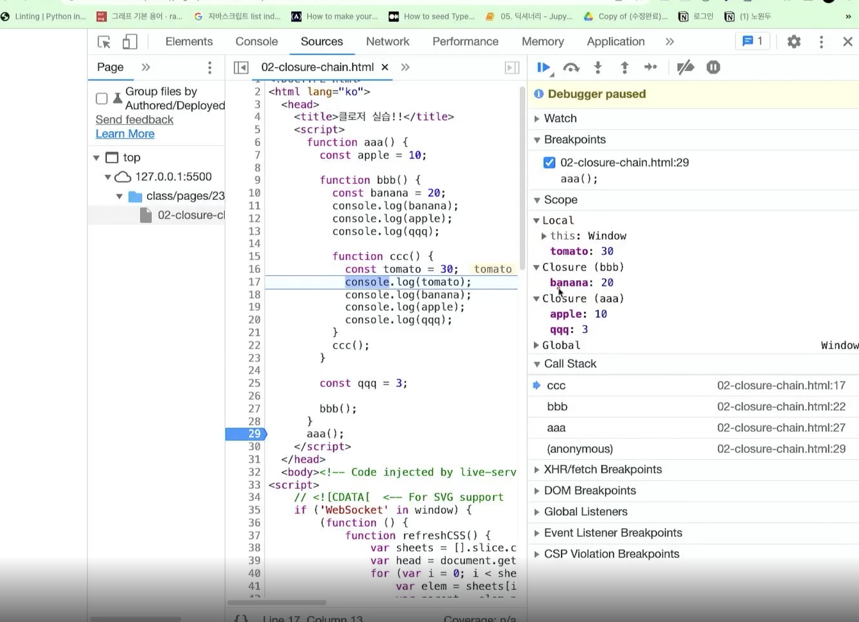Collapse the 127.0.0.1:5500 origin node
The height and width of the screenshot is (622, 859).
tap(108, 177)
